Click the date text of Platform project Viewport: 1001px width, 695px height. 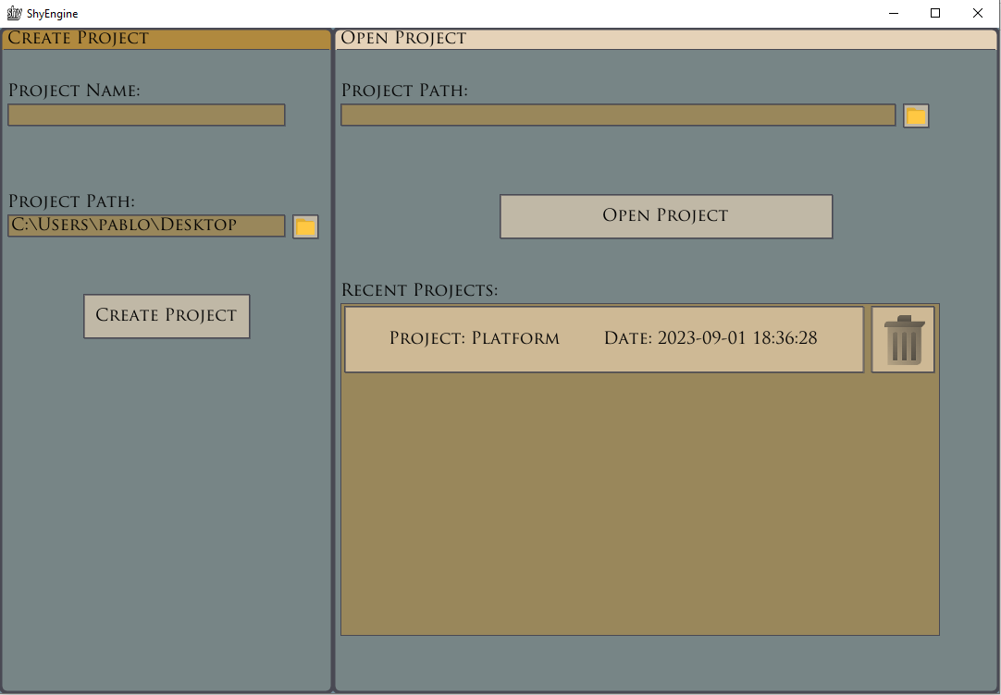(x=711, y=338)
